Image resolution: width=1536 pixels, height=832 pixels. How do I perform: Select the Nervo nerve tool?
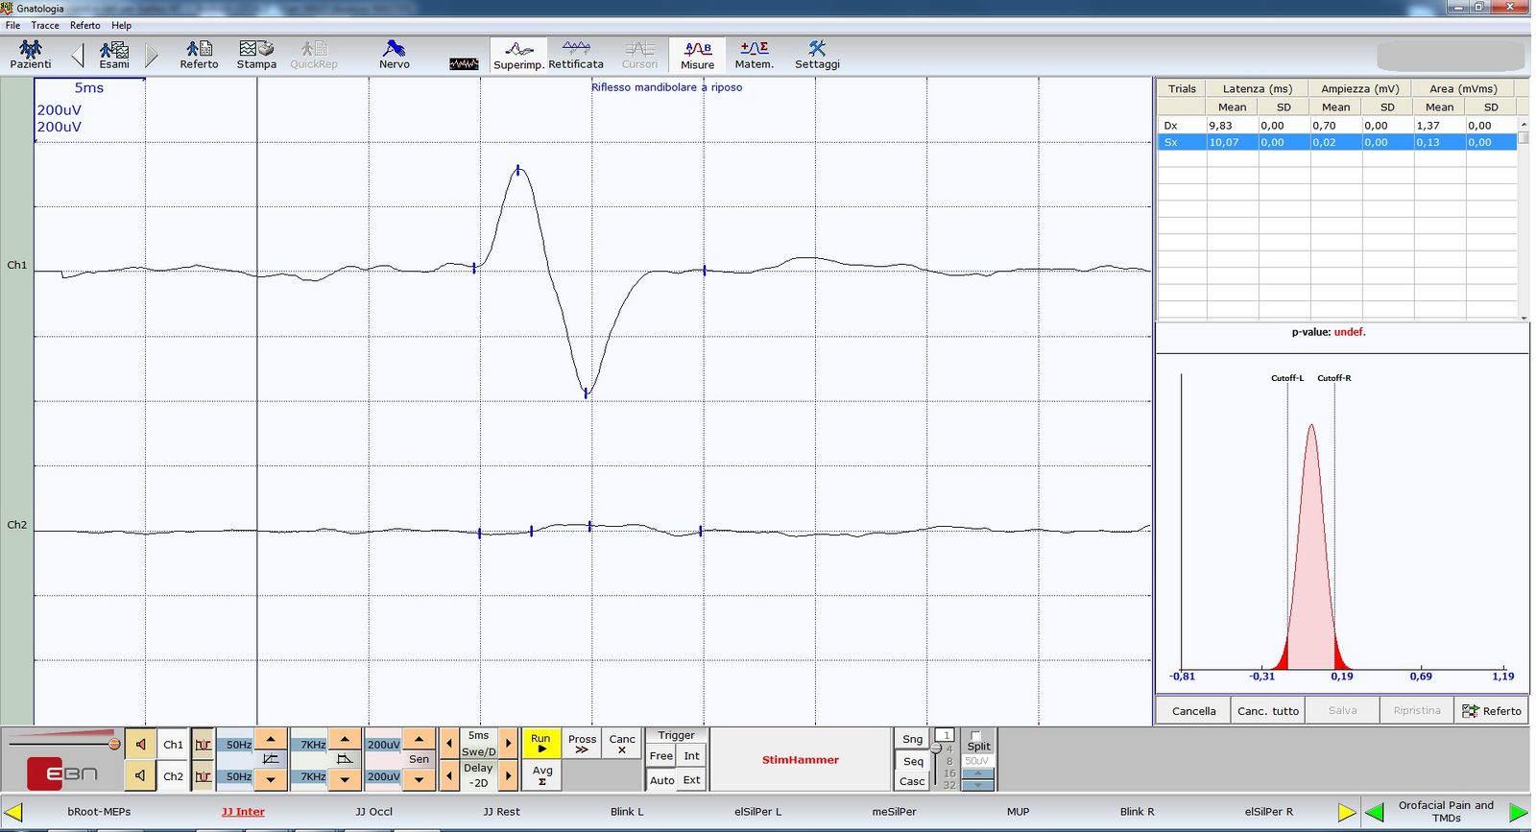(x=394, y=54)
